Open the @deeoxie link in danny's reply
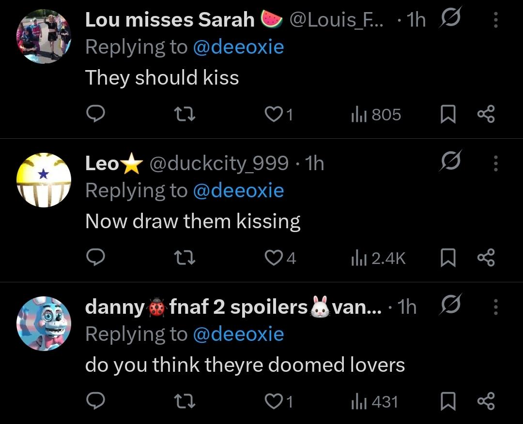Image resolution: width=523 pixels, height=424 pixels. click(238, 334)
